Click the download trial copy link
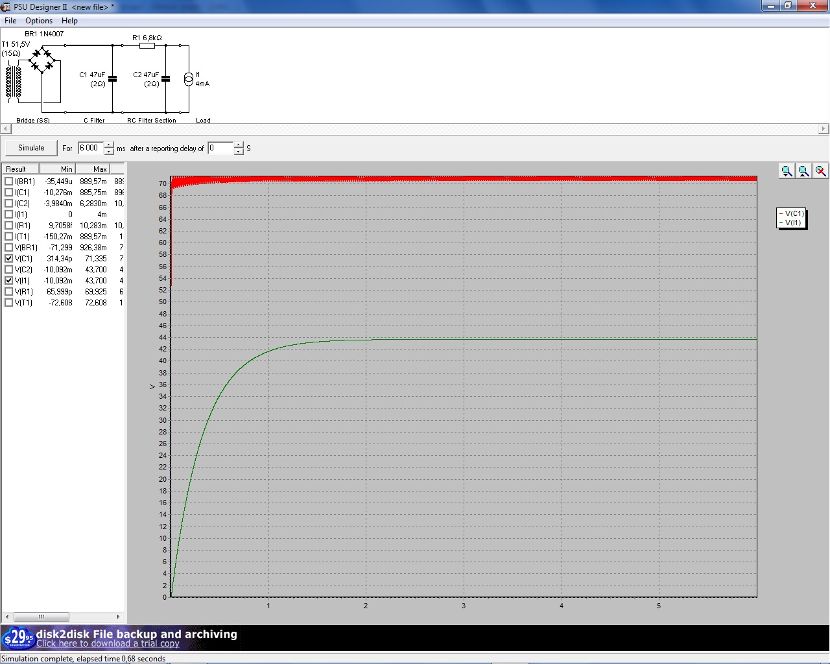Viewport: 830px width, 664px height. 108,644
